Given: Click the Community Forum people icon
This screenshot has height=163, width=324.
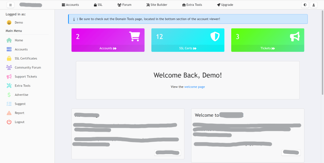Looking at the screenshot, I should coord(9,68).
